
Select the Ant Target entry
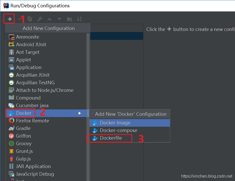coord(46,52)
